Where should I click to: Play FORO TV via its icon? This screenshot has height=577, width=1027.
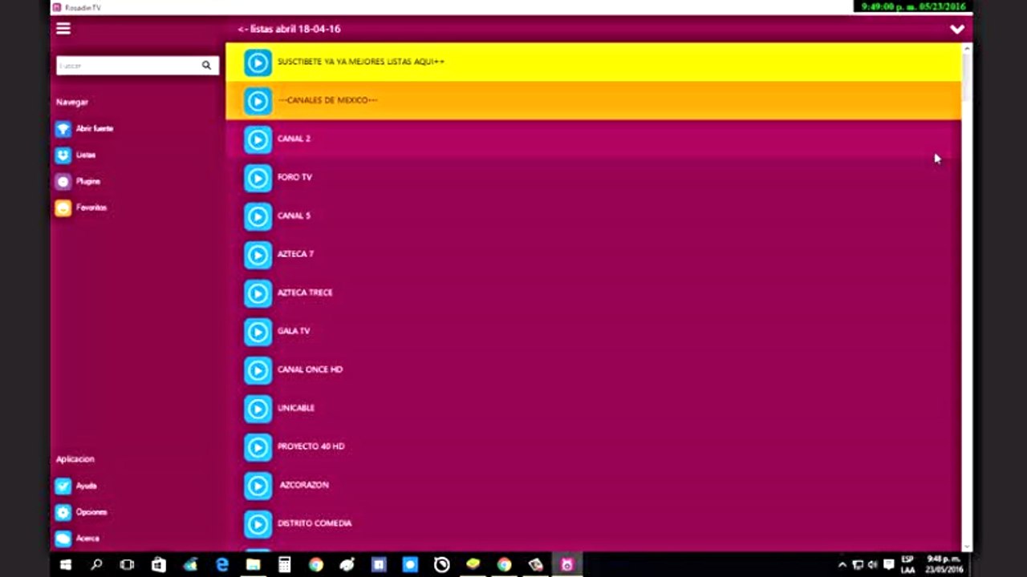click(258, 178)
